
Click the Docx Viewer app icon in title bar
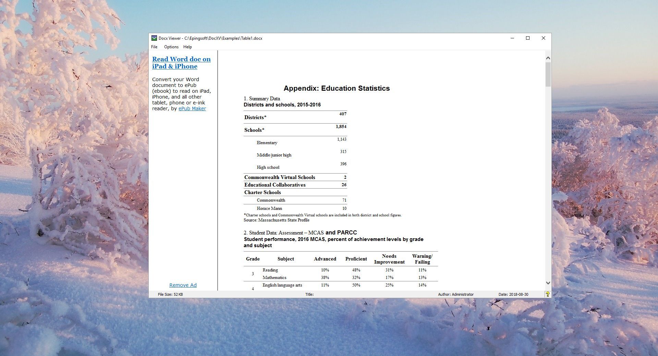coord(154,38)
